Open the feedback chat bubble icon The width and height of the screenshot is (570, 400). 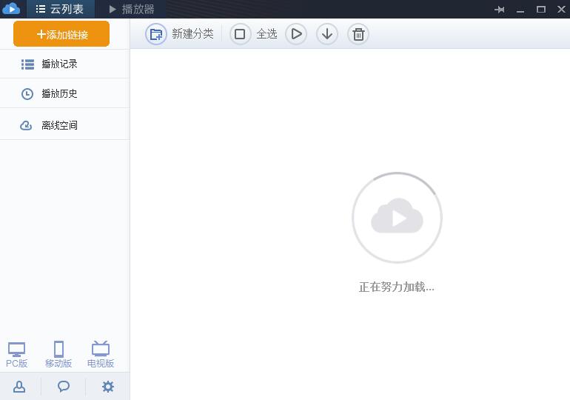pos(64,387)
